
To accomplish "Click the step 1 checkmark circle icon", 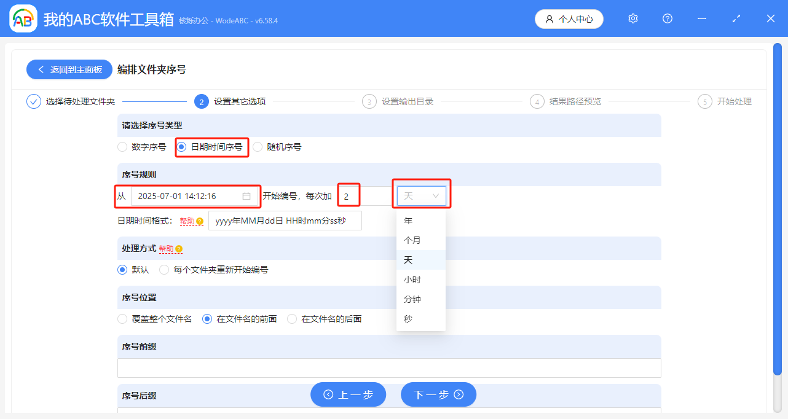I will [x=34, y=101].
